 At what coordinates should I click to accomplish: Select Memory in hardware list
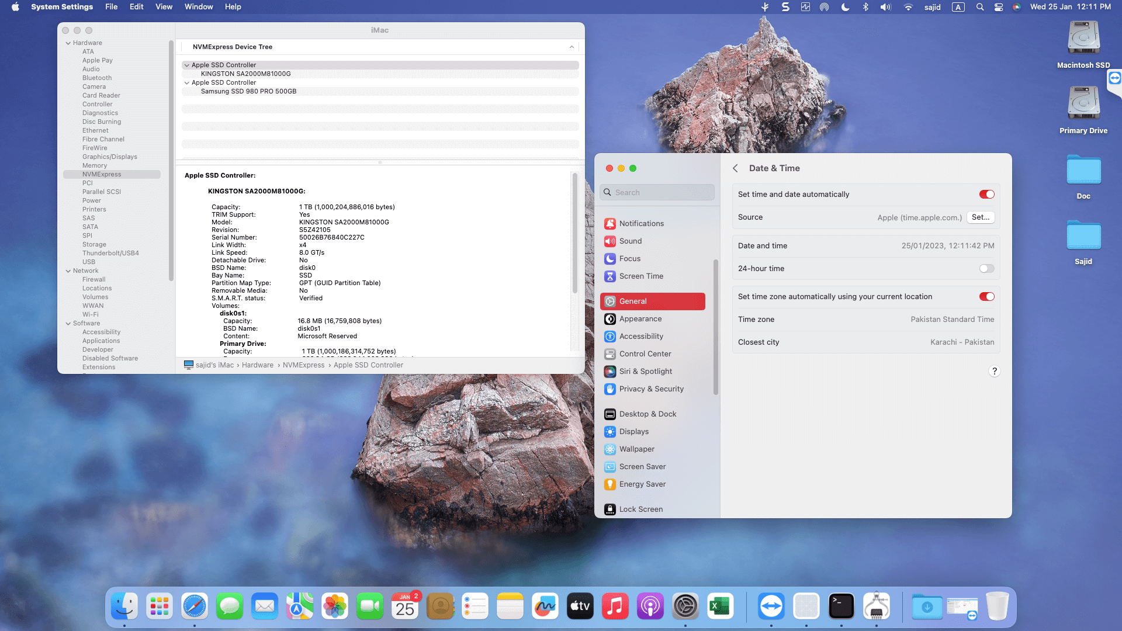point(95,165)
